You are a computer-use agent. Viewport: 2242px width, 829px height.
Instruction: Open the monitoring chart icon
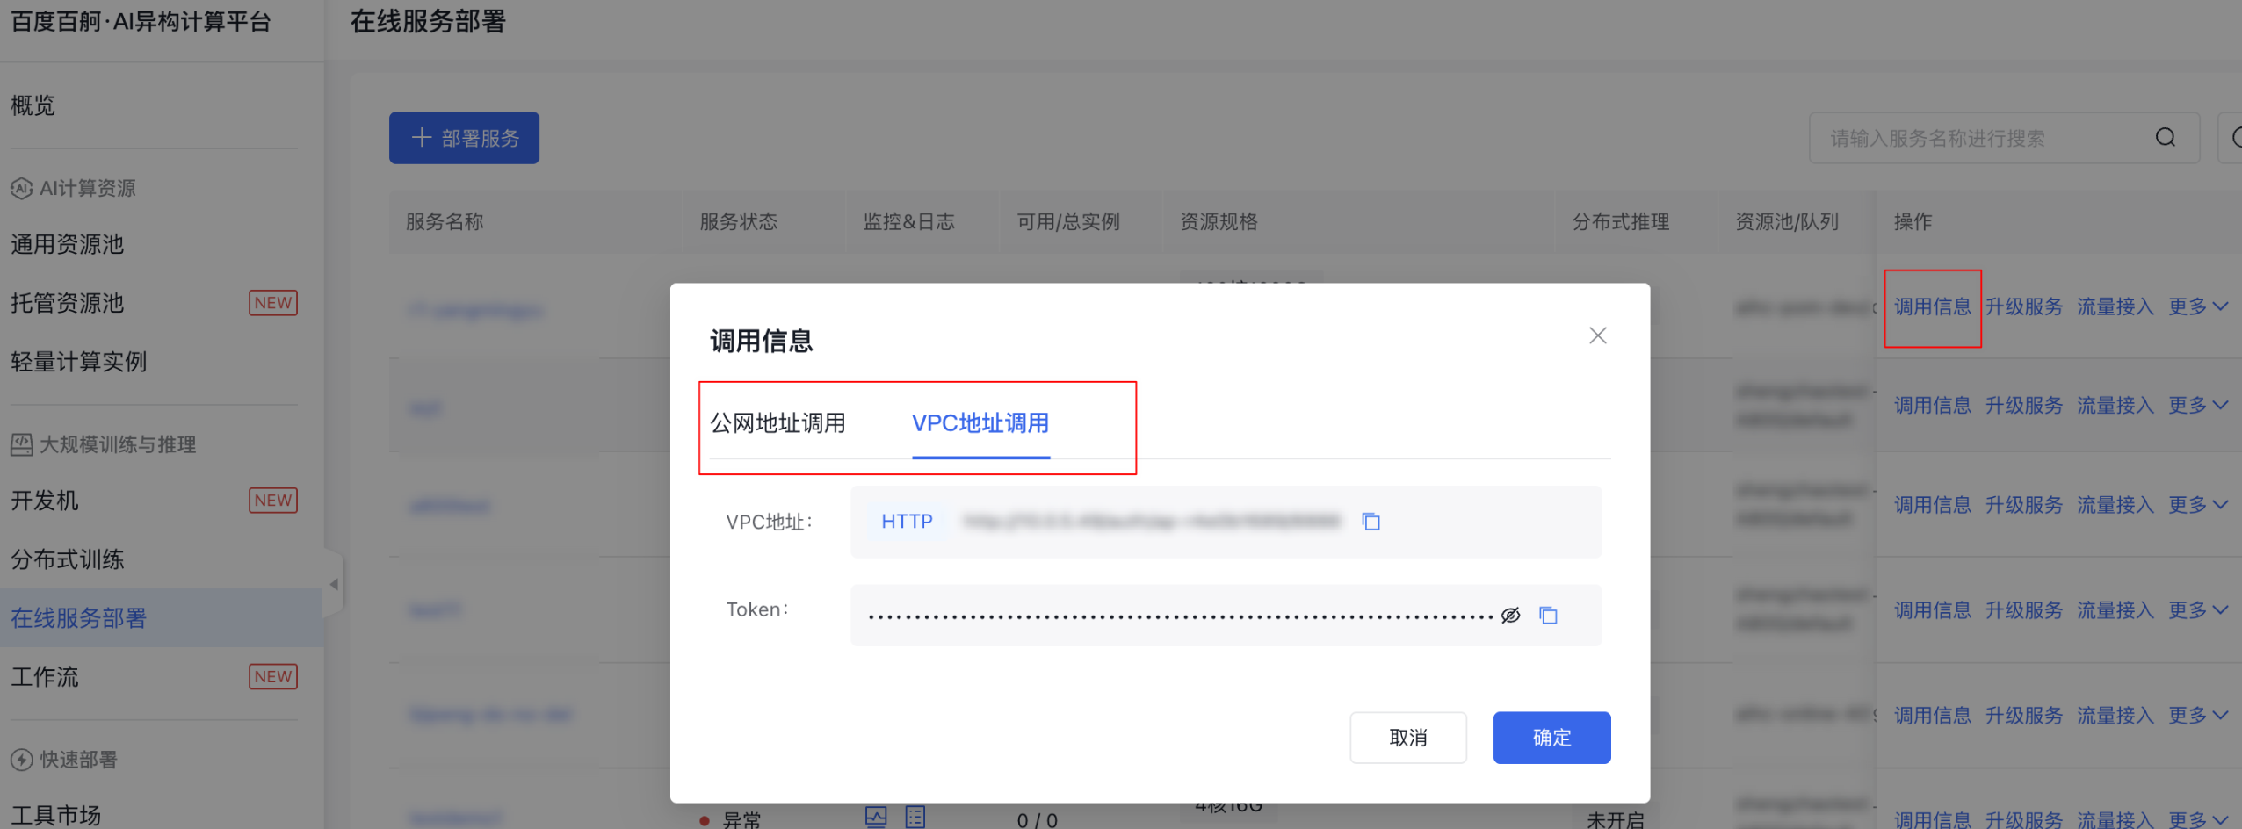(876, 817)
